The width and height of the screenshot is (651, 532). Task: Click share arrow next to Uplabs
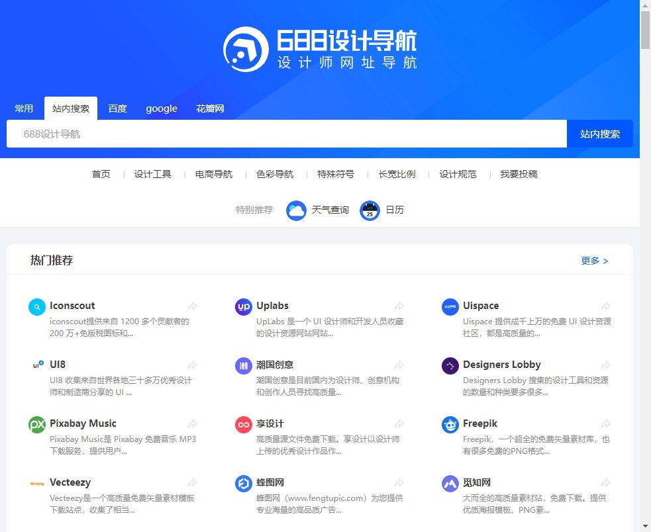(x=399, y=306)
